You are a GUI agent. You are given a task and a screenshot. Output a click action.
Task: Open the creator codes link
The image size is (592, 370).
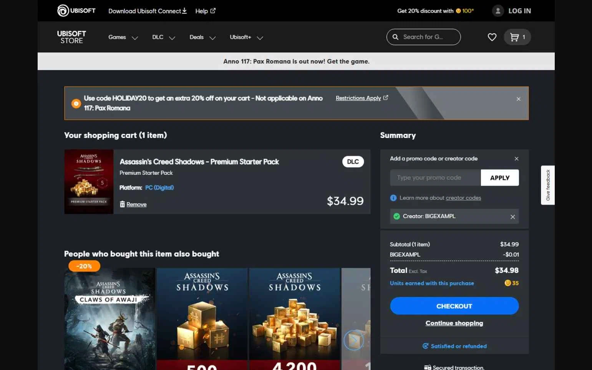tap(463, 198)
